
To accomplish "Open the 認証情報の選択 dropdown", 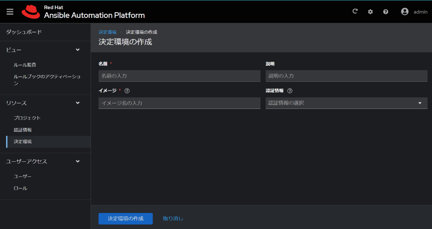I will tap(419, 103).
